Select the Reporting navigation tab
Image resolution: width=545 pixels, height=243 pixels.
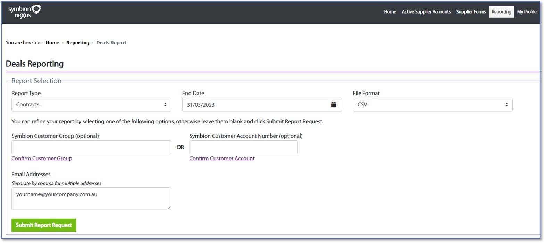(501, 12)
